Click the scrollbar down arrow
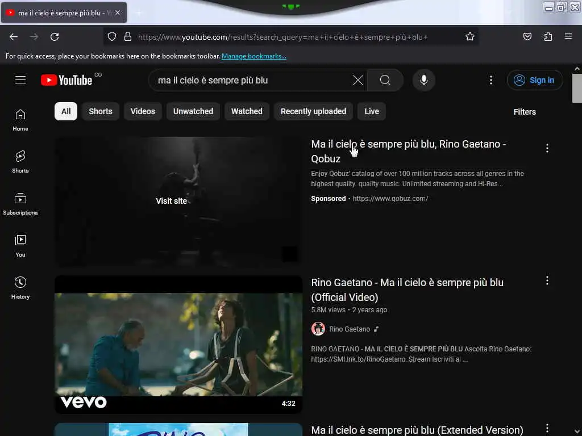 click(x=577, y=431)
